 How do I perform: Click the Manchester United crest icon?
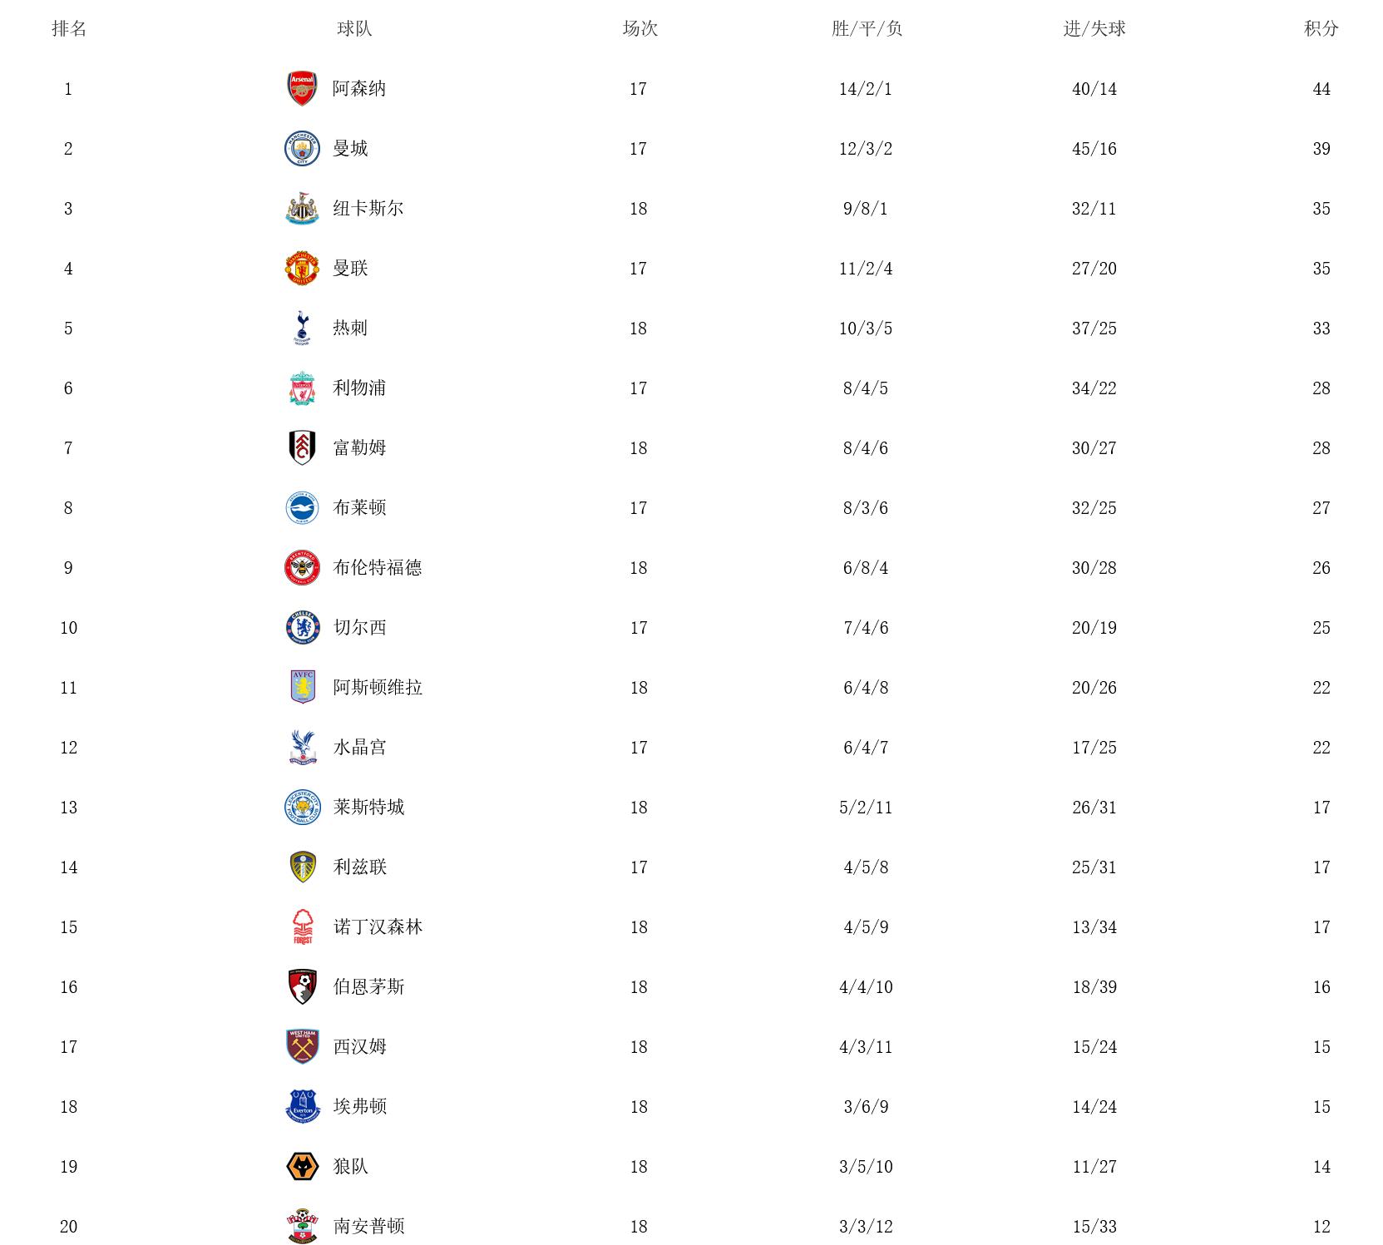point(302,269)
